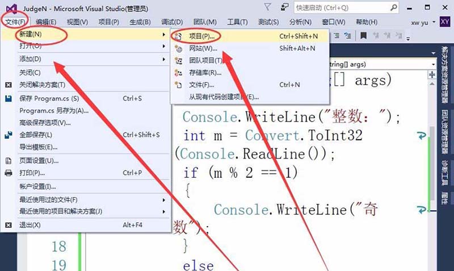Click the editor scroll up arrow
Image resolution: width=454 pixels, height=271 pixels.
click(432, 84)
